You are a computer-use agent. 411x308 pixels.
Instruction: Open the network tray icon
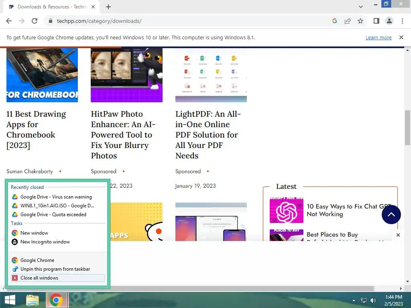pyautogui.click(x=363, y=300)
